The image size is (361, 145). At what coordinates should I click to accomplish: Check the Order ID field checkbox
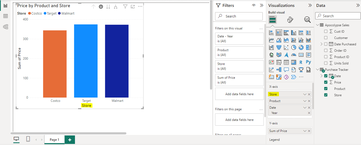(x=326, y=50)
